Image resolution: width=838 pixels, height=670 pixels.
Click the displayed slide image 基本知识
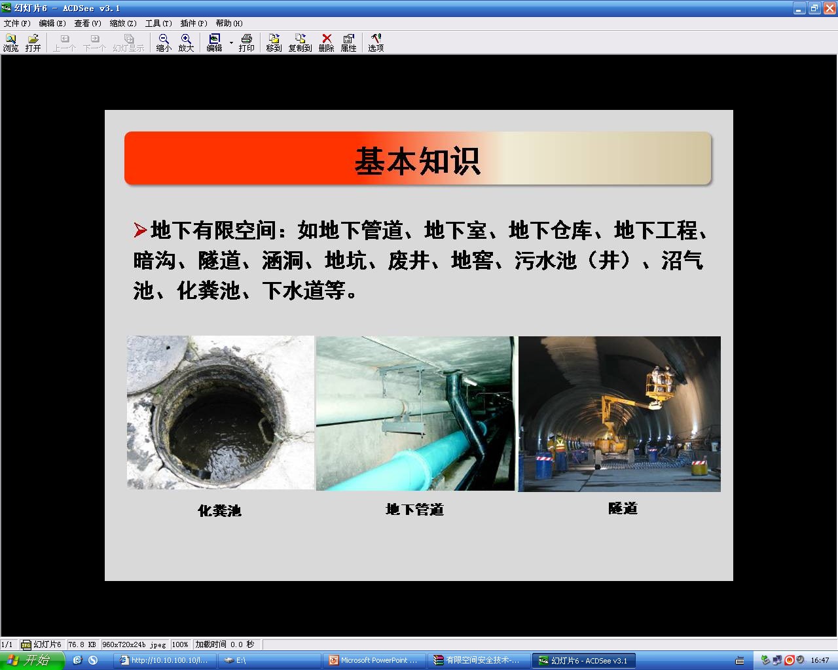418,345
